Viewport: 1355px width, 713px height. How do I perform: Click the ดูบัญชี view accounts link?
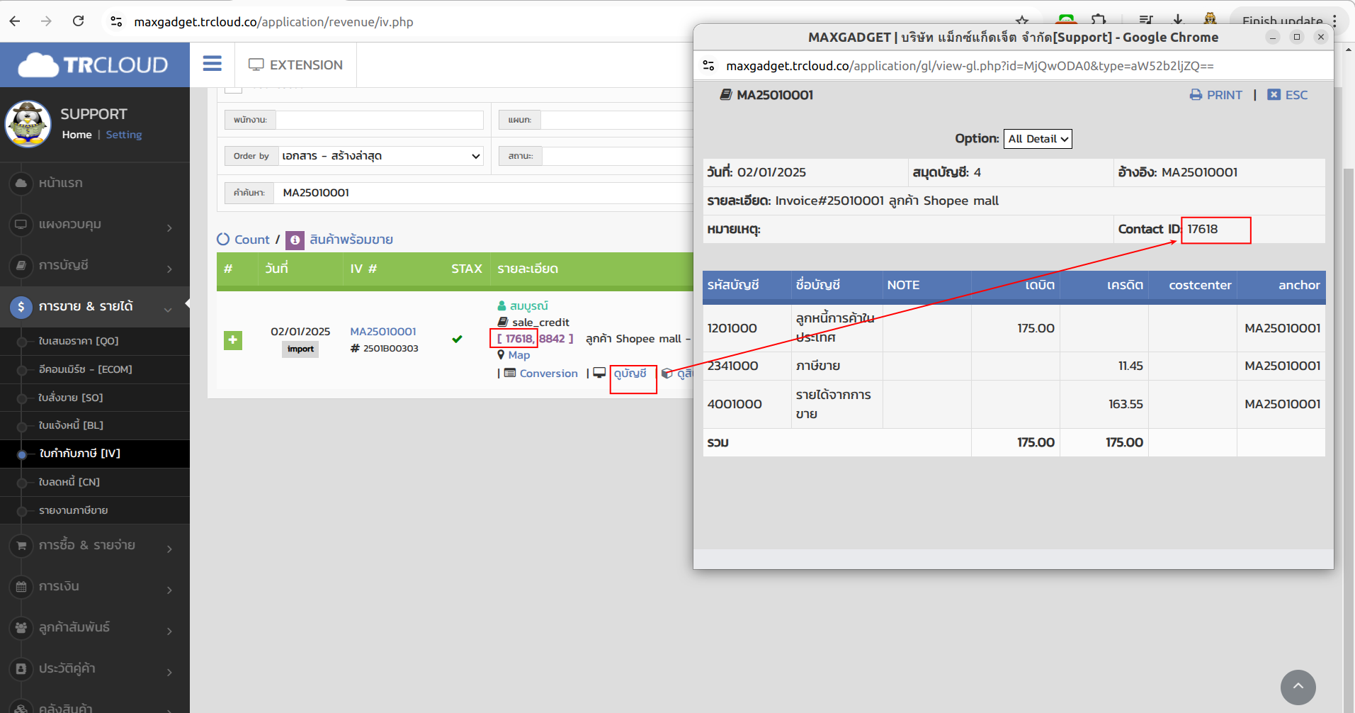pos(630,374)
